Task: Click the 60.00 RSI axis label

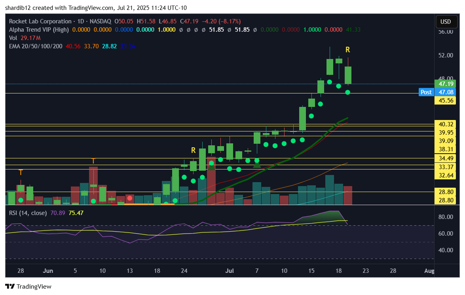Action: click(x=446, y=233)
